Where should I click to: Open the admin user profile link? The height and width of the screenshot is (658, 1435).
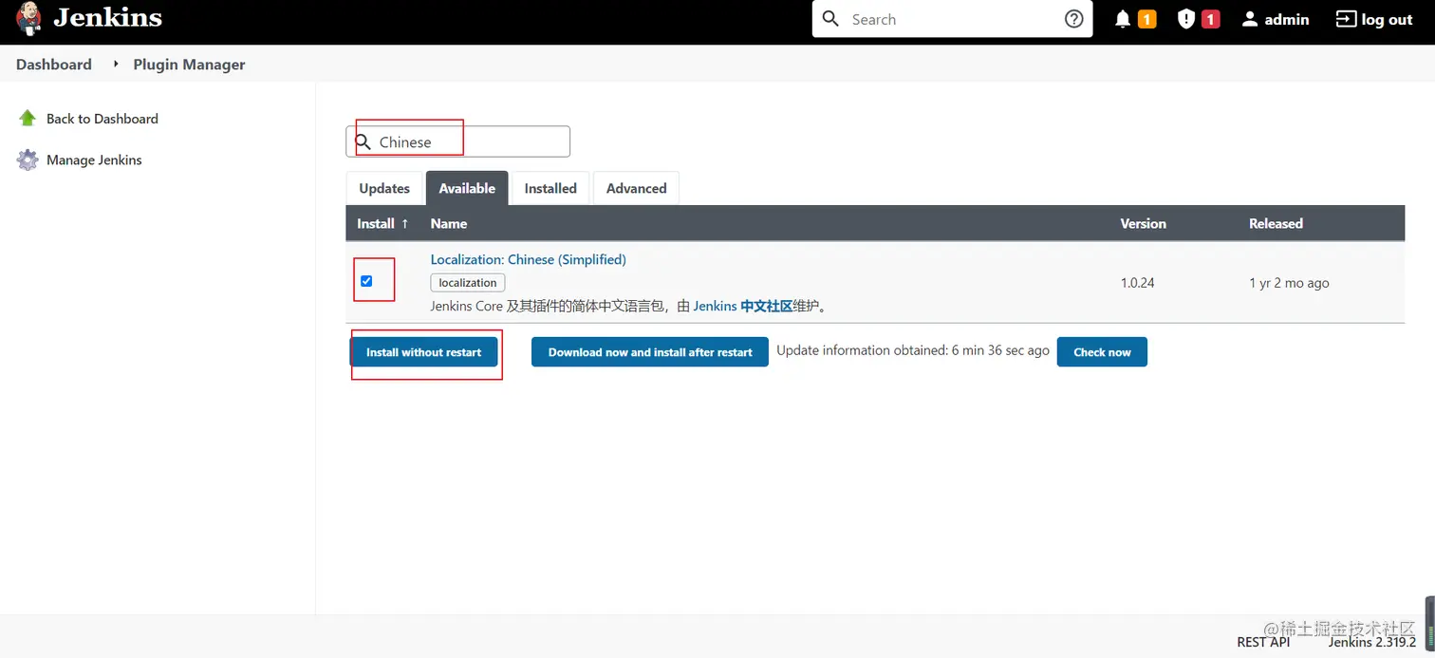[x=1275, y=19]
